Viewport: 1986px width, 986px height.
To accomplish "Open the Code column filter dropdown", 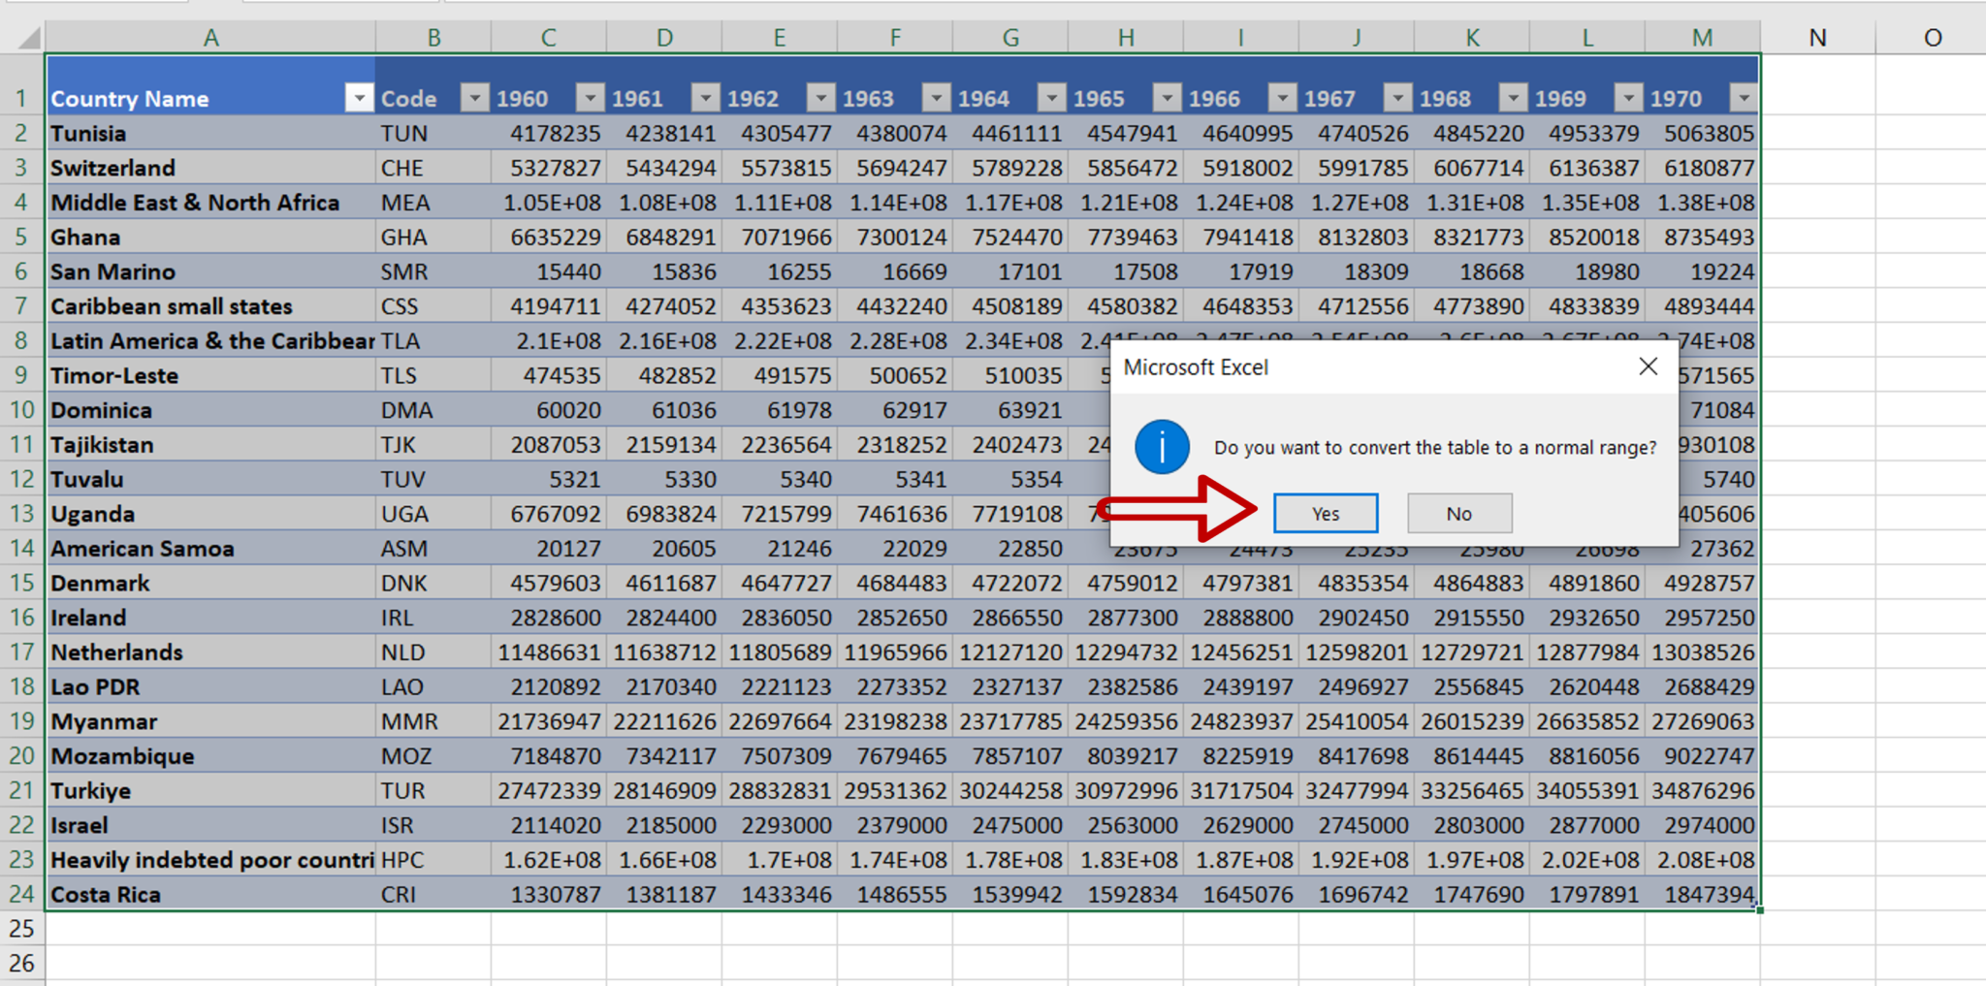I will (x=474, y=97).
